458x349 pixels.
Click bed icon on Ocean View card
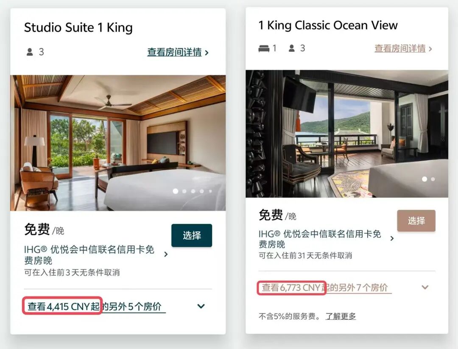tap(264, 48)
